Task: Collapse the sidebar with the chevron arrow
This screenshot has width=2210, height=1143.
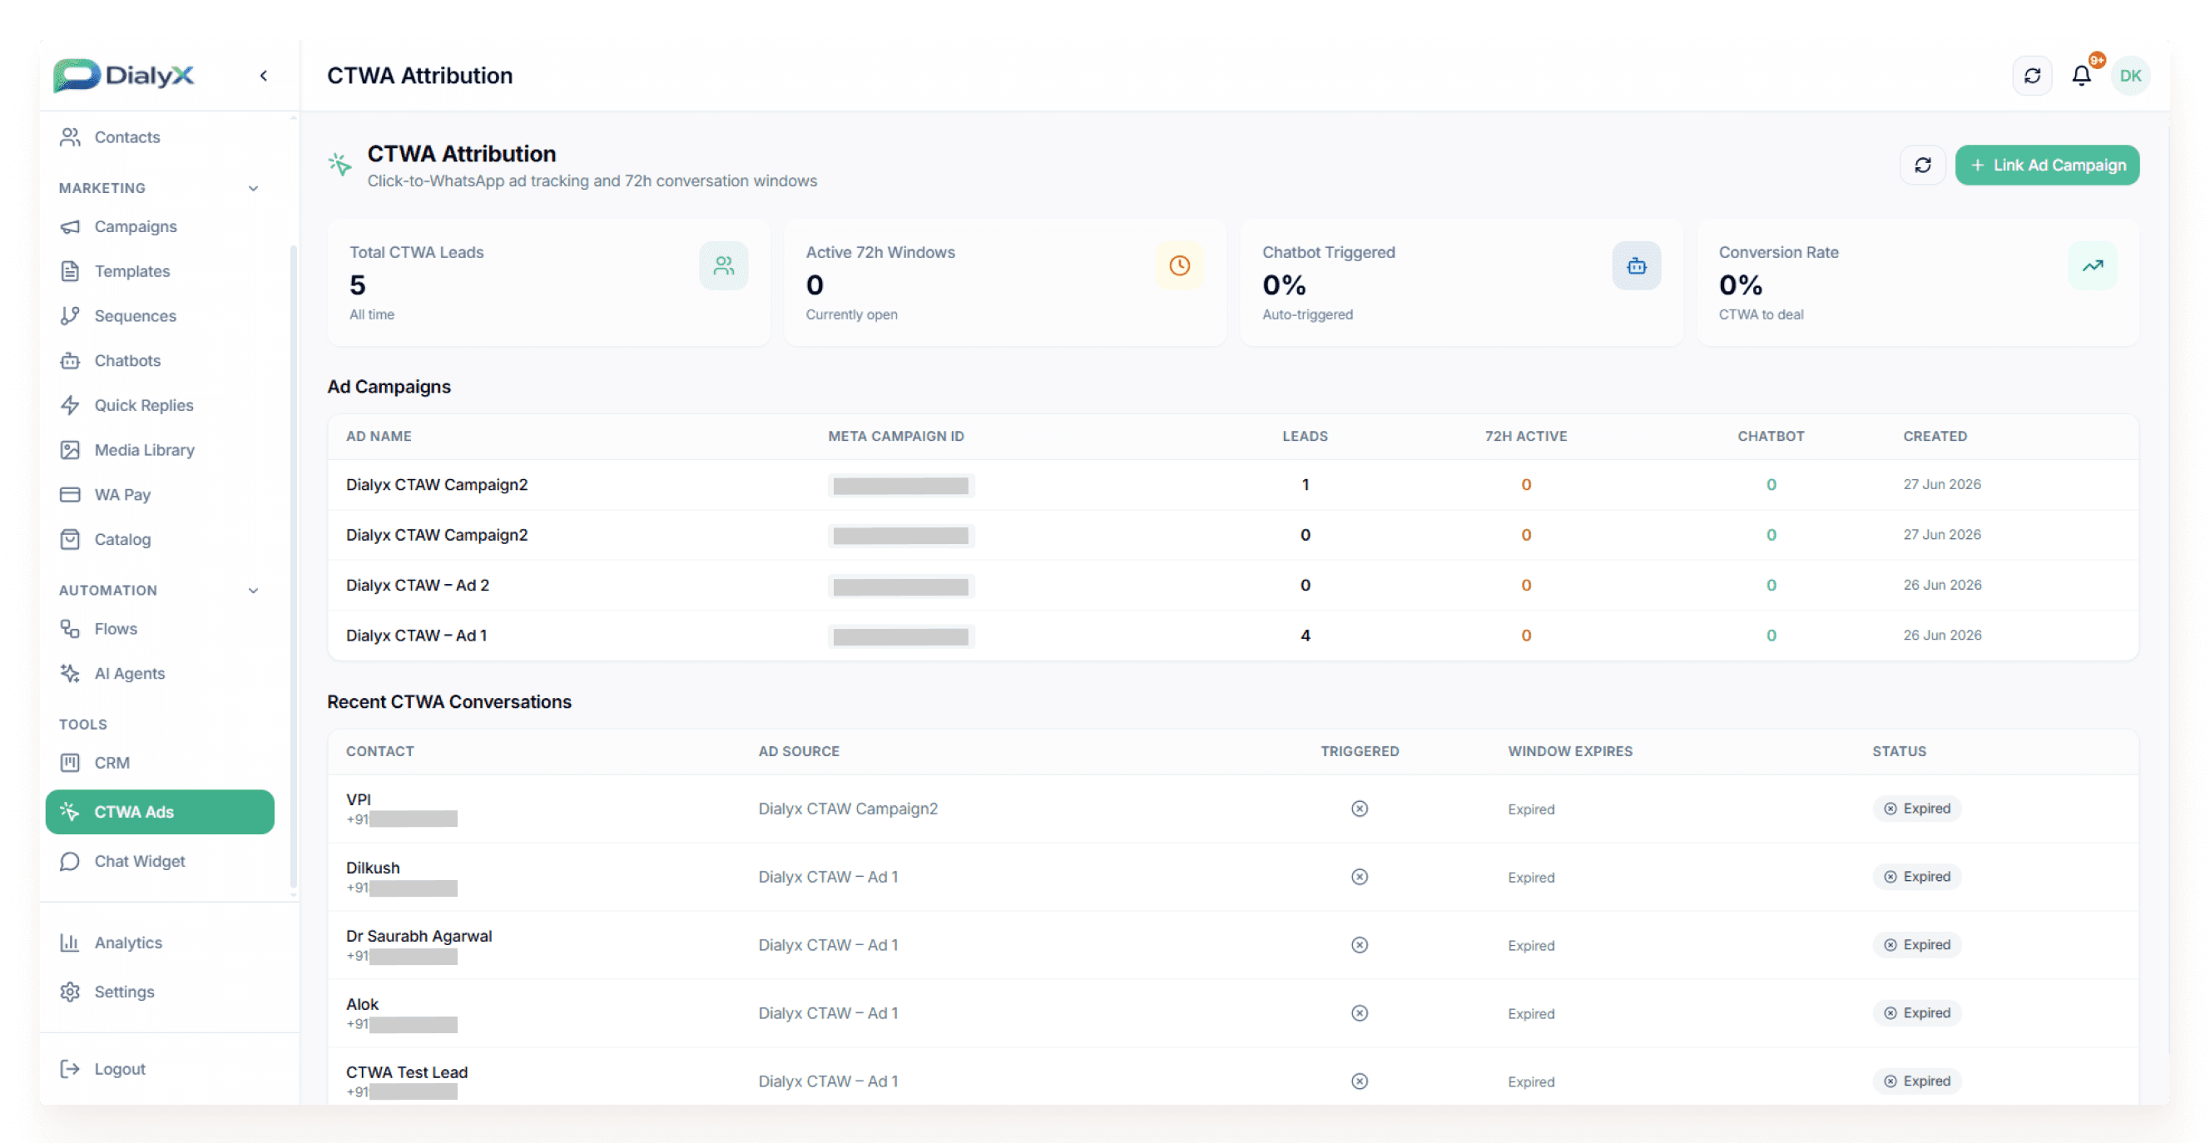Action: click(x=264, y=76)
